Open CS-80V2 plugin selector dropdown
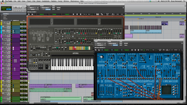Viewport: 187px width, 105px height. point(33,10)
